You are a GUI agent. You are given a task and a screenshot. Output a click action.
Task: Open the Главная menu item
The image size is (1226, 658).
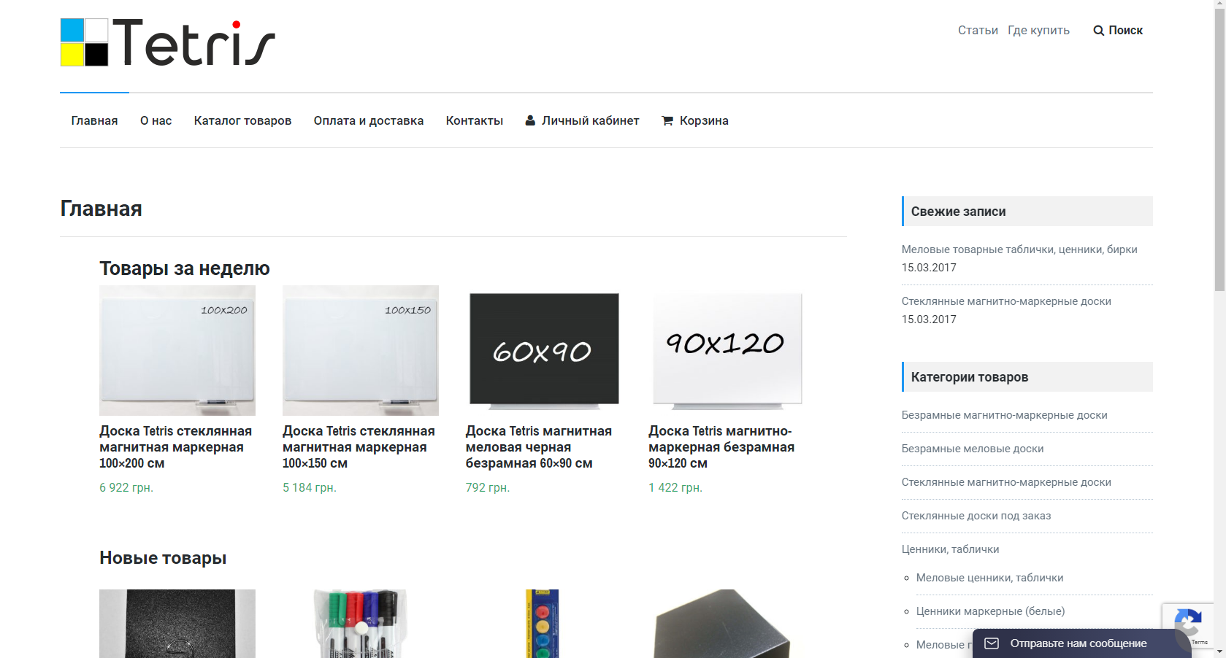pos(94,120)
